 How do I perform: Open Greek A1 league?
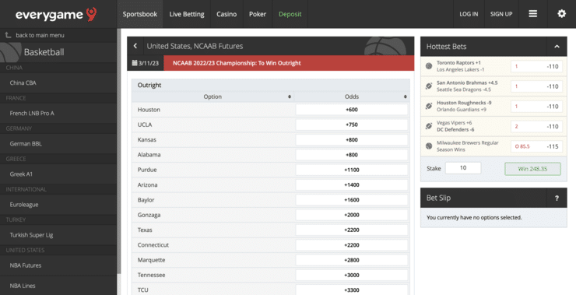click(x=58, y=174)
